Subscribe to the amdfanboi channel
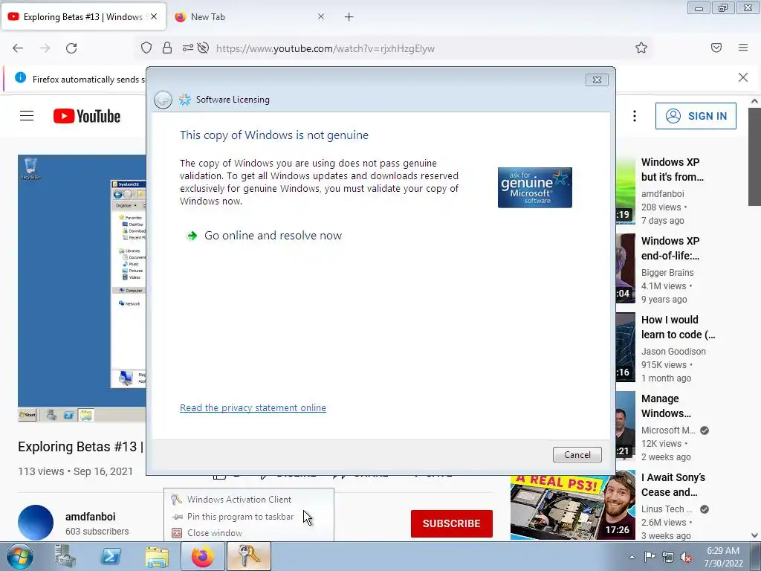 click(x=451, y=523)
